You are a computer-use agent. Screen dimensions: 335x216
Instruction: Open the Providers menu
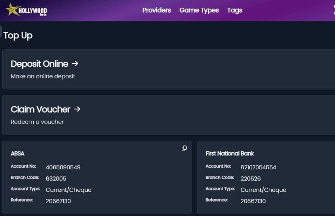156,10
